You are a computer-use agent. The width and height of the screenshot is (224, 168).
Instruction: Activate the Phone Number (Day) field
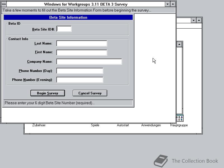pyautogui.click(x=80, y=71)
